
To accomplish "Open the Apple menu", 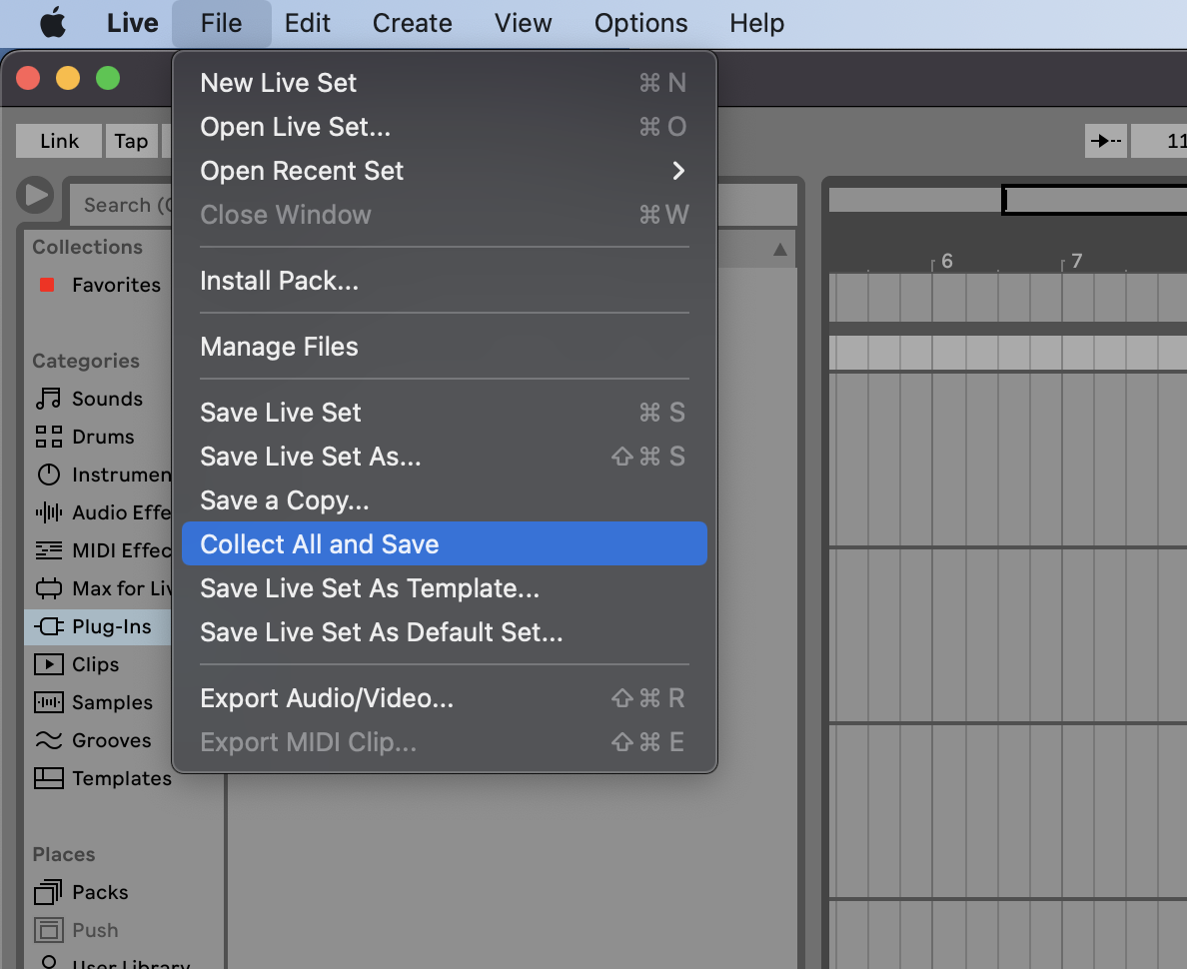I will click(x=53, y=23).
